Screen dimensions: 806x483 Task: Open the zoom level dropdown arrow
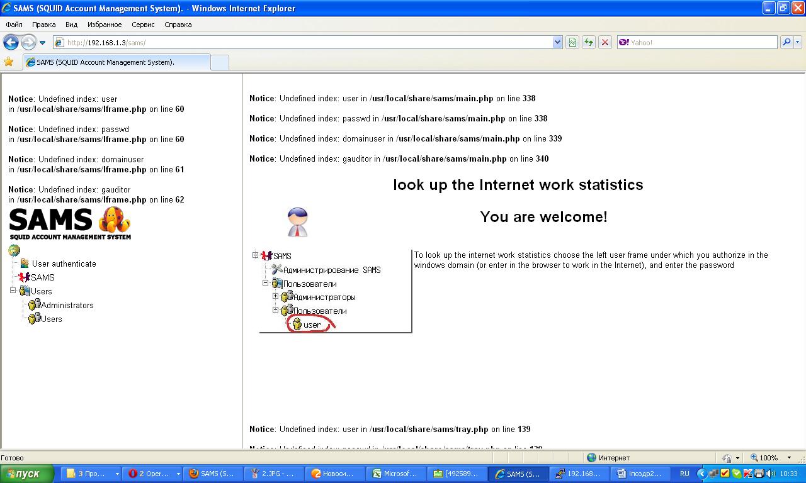click(789, 458)
